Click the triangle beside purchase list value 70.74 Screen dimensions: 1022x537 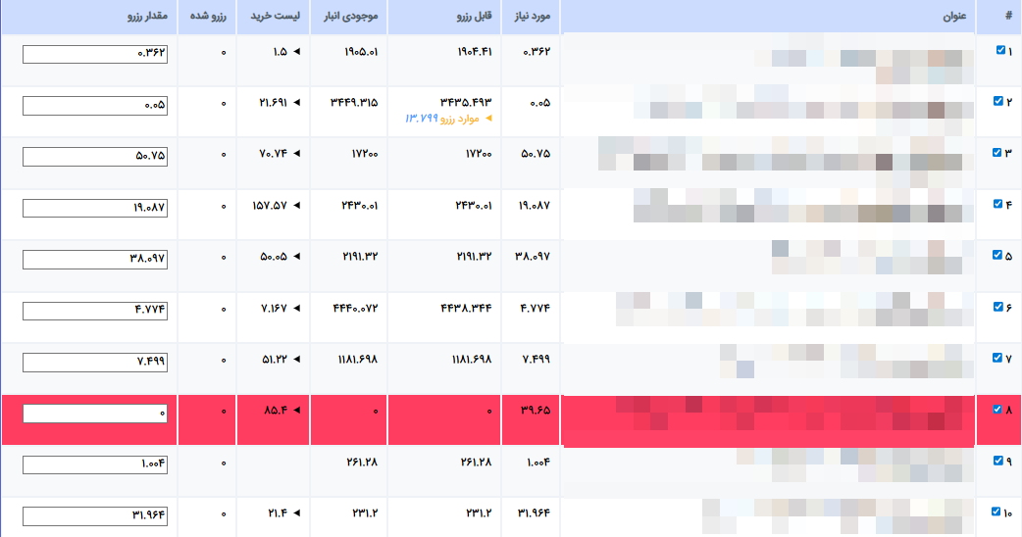click(x=296, y=154)
